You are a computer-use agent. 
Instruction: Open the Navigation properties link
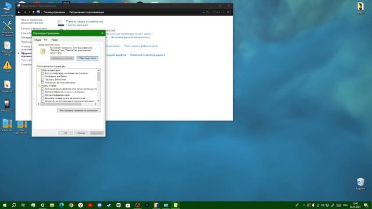[x=77, y=25]
